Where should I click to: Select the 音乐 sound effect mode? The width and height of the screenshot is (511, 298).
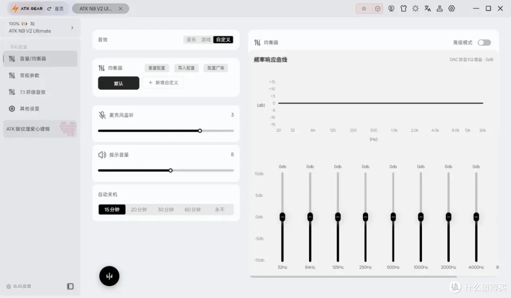click(x=191, y=39)
